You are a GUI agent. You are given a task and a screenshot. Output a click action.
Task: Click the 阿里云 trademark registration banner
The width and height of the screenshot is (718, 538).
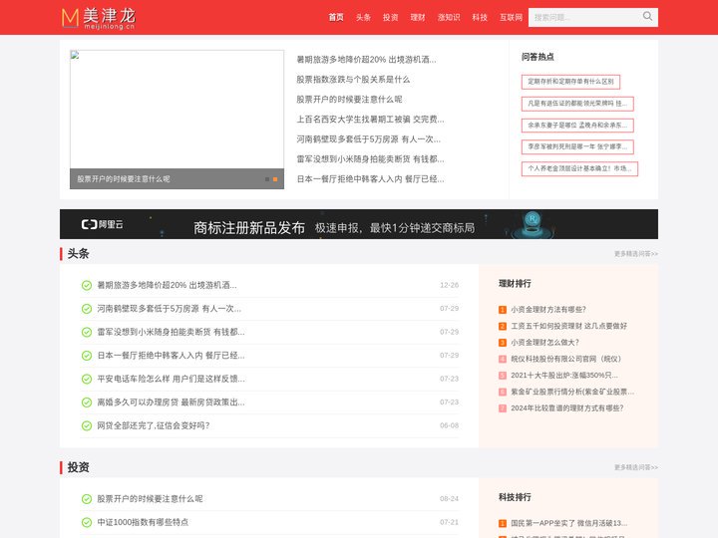[x=359, y=224]
